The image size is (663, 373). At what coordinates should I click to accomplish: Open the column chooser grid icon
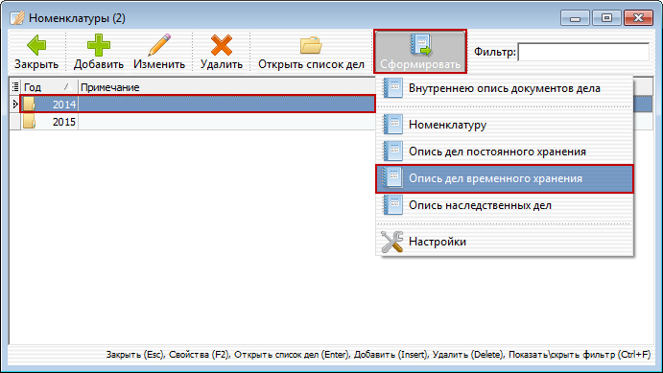tap(15, 87)
